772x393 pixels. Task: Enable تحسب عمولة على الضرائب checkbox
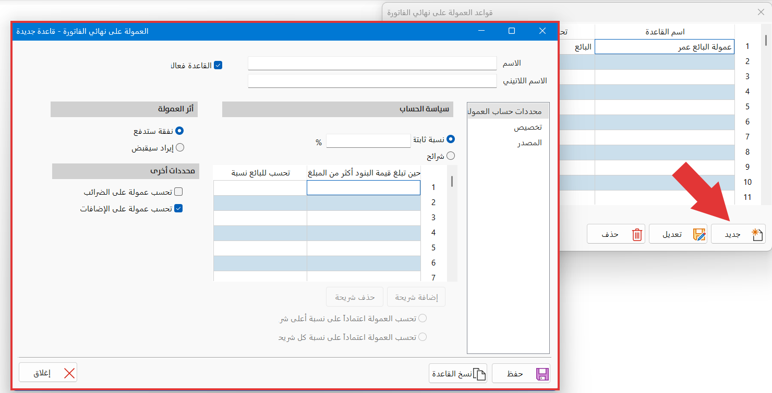(178, 192)
